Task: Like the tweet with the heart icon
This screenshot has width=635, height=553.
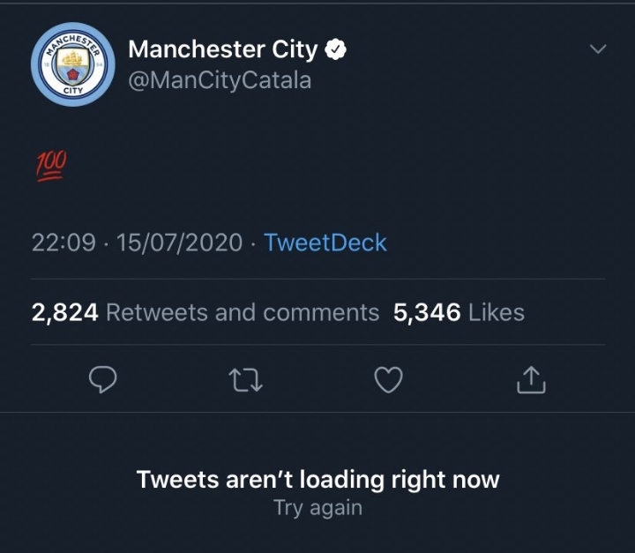Action: pos(388,379)
